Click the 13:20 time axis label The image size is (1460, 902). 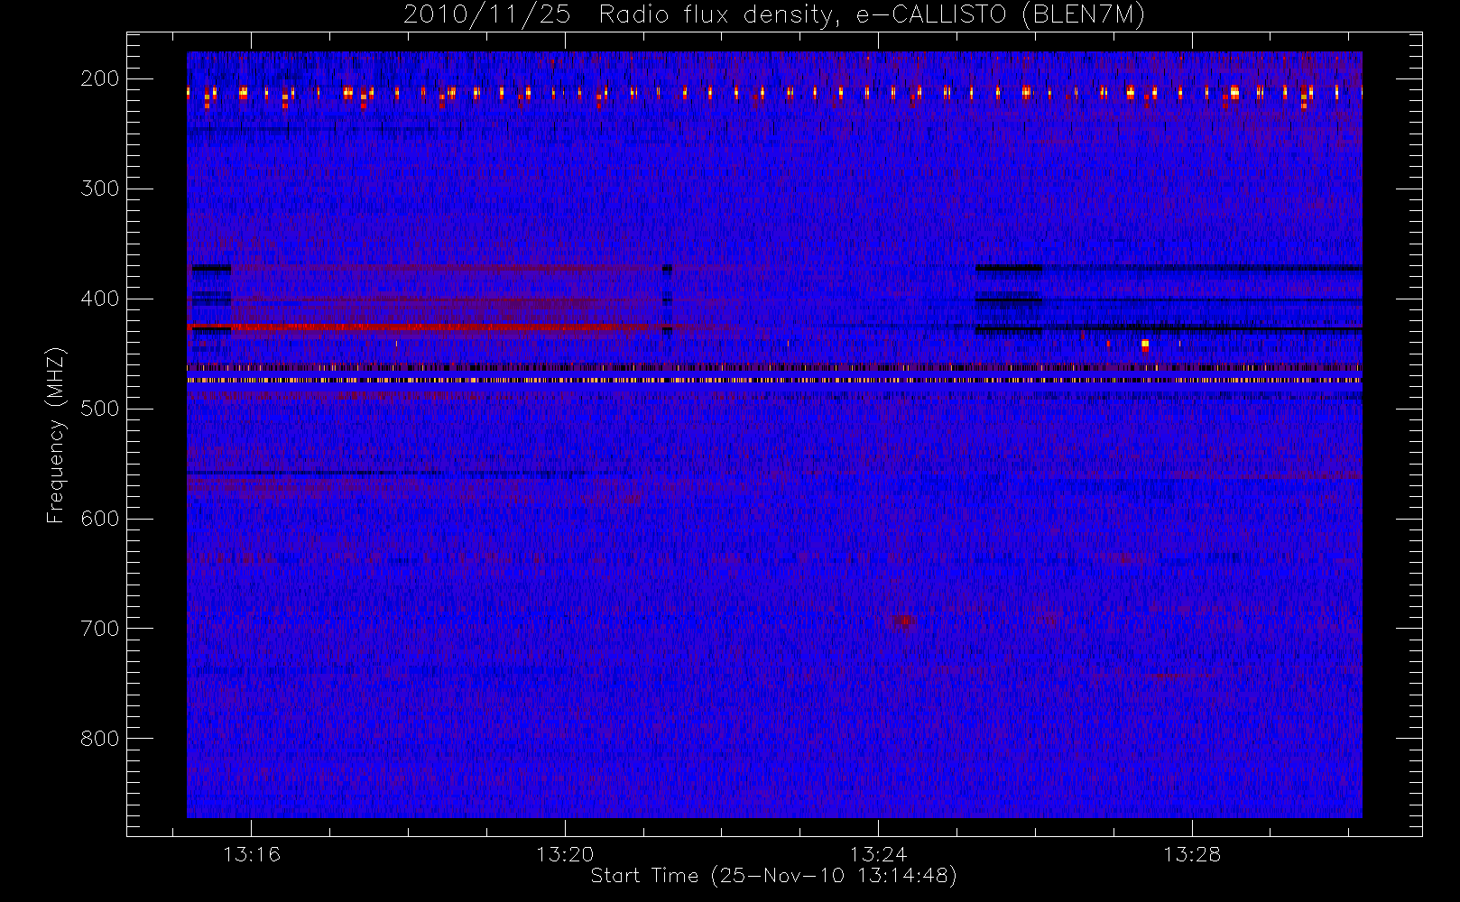tap(565, 854)
